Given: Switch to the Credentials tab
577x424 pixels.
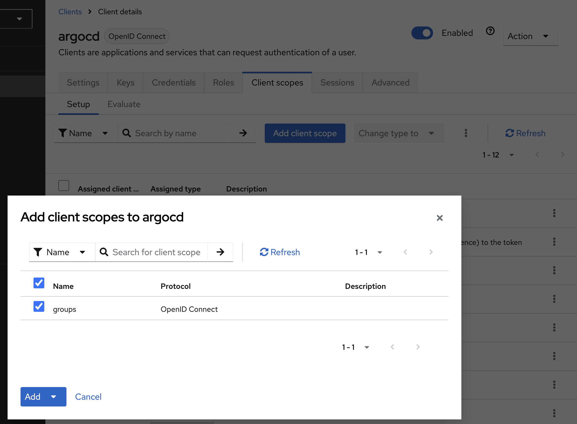Looking at the screenshot, I should [x=174, y=83].
